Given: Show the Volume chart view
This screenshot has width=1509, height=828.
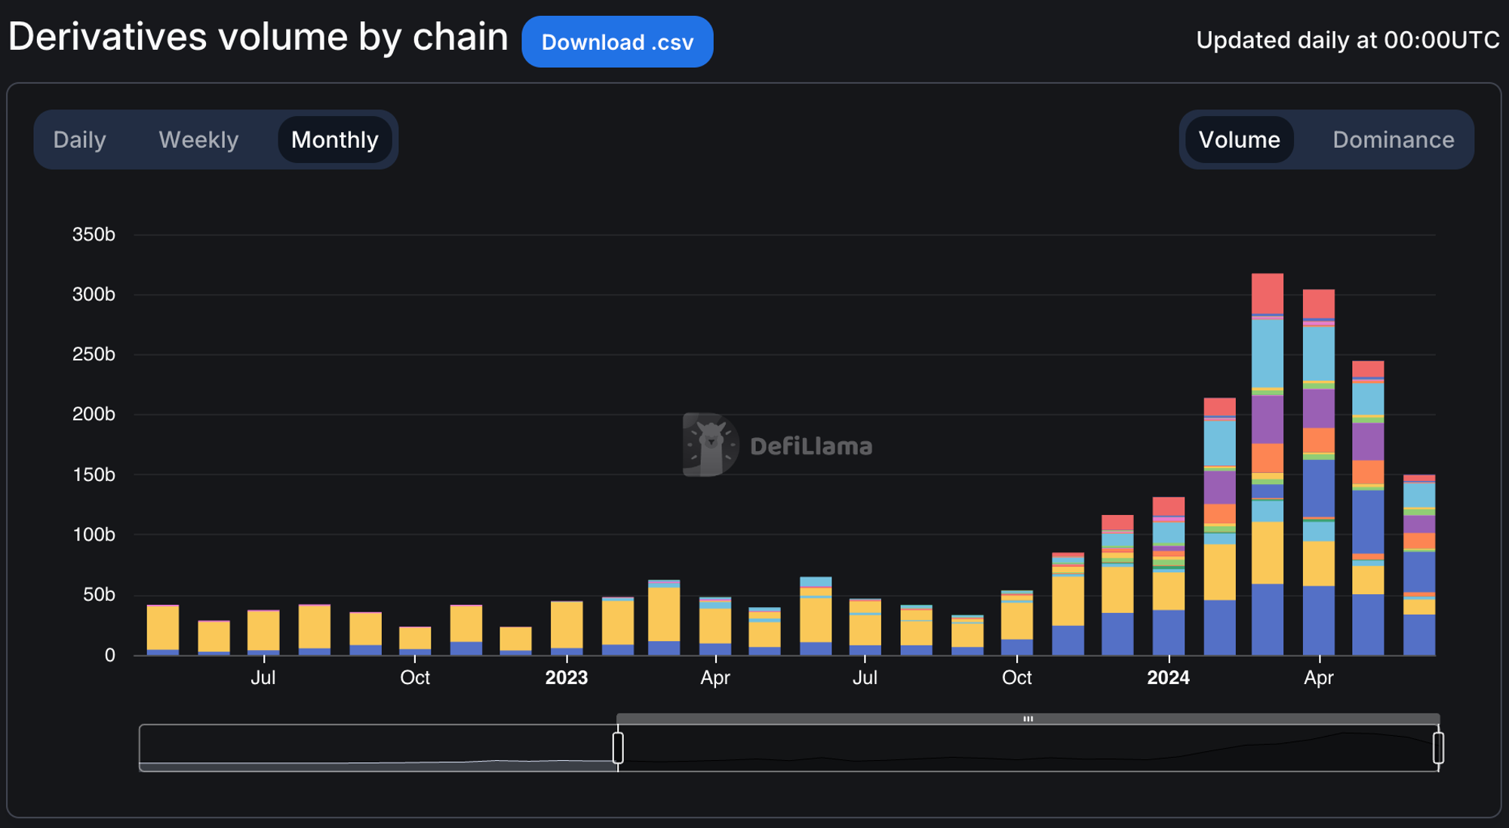Looking at the screenshot, I should coord(1238,140).
